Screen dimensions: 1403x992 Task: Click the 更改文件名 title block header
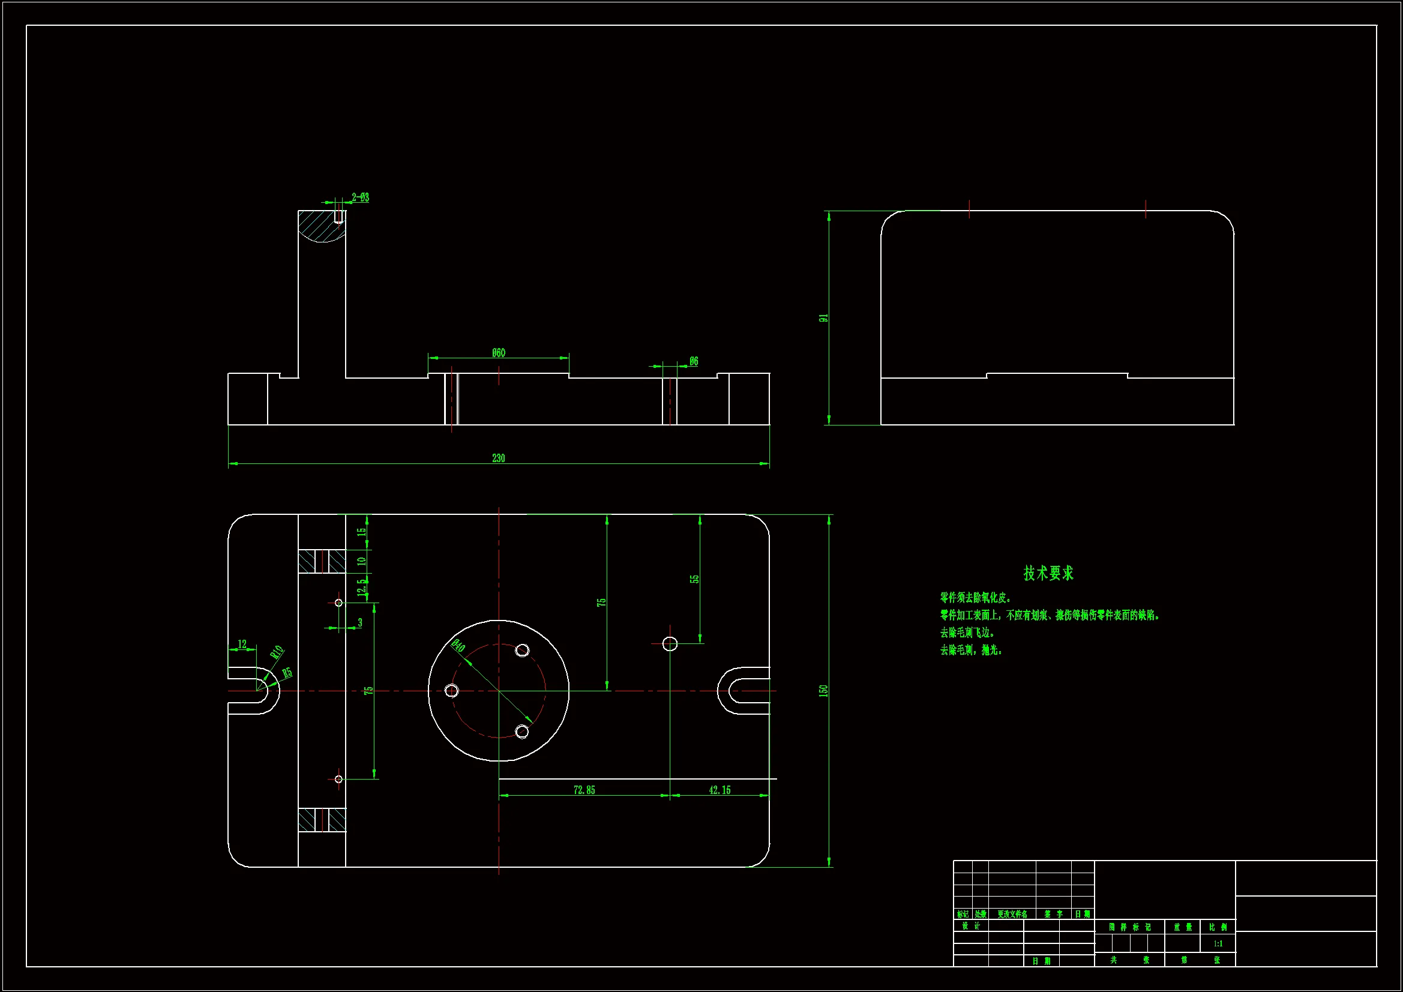click(1012, 914)
